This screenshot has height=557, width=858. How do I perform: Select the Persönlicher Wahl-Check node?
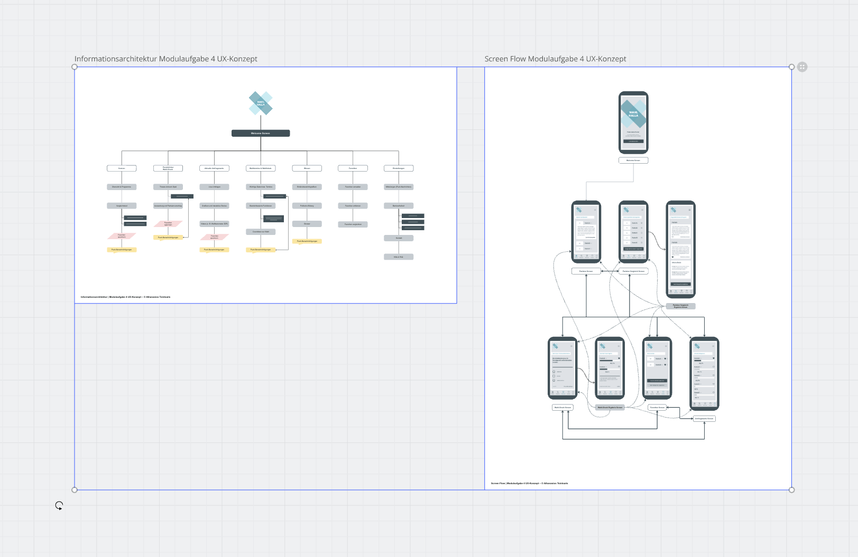(x=168, y=168)
